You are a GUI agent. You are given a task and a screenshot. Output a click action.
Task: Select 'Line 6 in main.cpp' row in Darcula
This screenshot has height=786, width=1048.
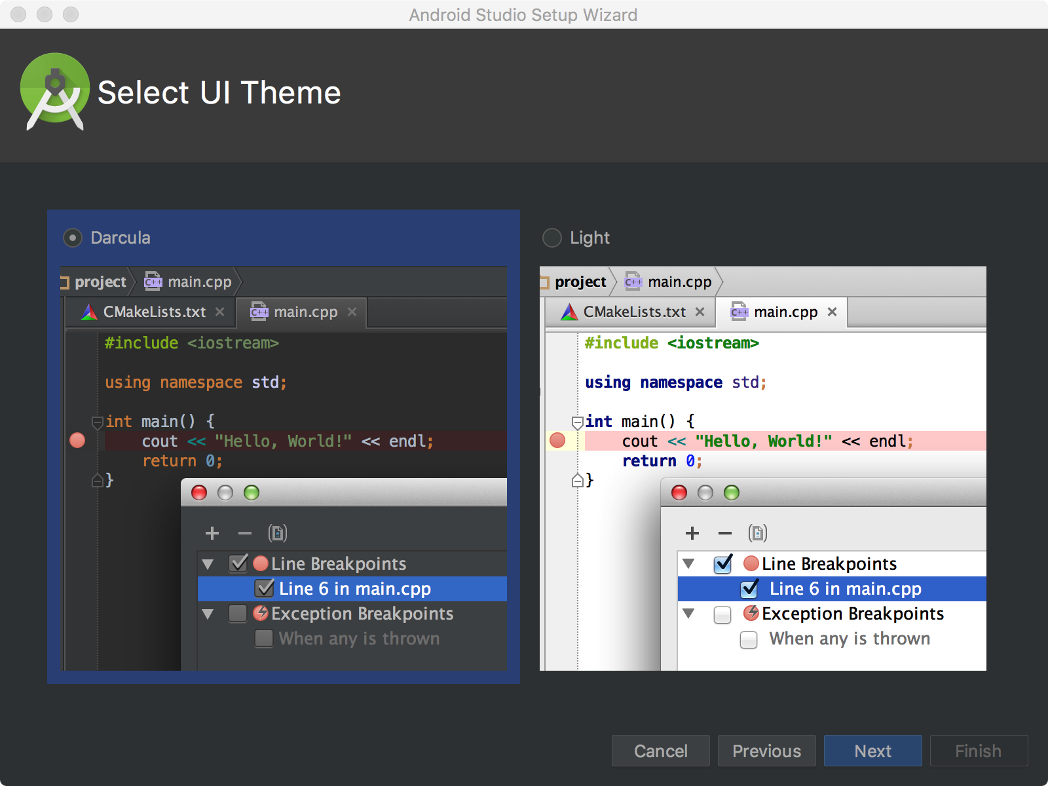[352, 589]
